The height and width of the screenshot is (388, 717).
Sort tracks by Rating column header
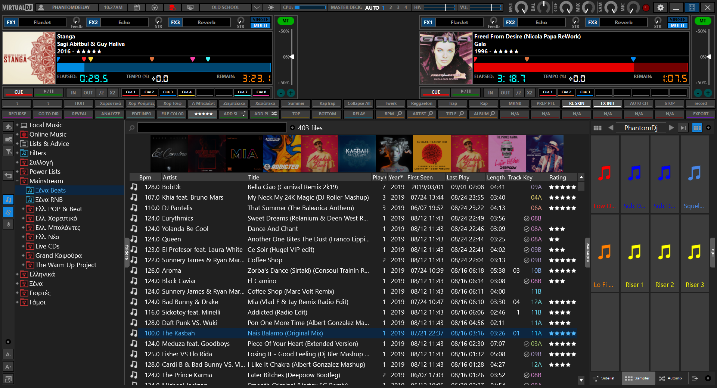point(562,178)
